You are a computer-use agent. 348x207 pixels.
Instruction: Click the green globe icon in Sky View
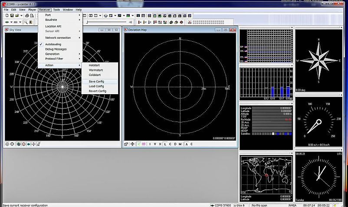[19, 144]
